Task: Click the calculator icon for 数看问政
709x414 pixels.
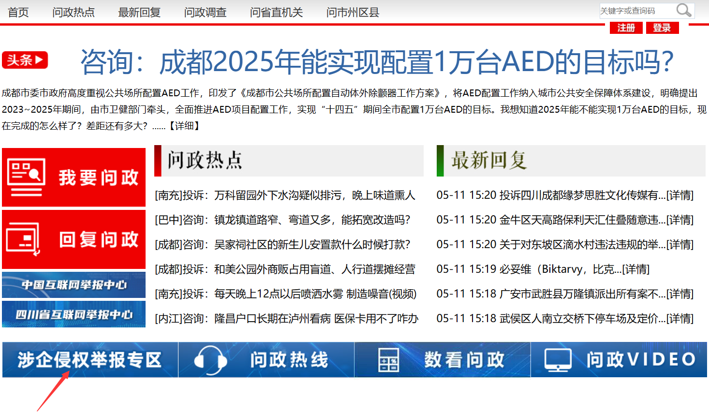Action: point(388,360)
